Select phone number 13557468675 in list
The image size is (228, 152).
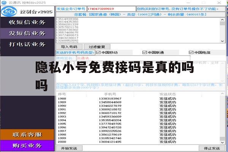pos(67,32)
